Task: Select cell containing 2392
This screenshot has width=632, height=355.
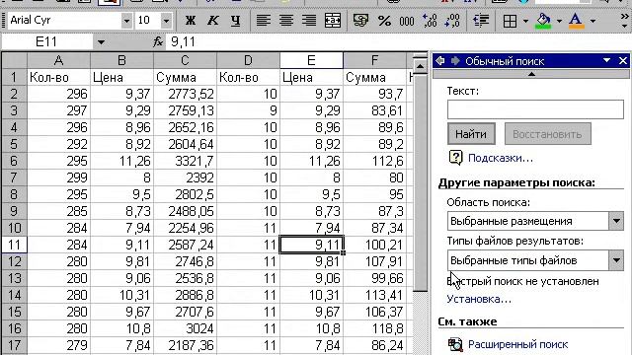Action: click(x=185, y=177)
